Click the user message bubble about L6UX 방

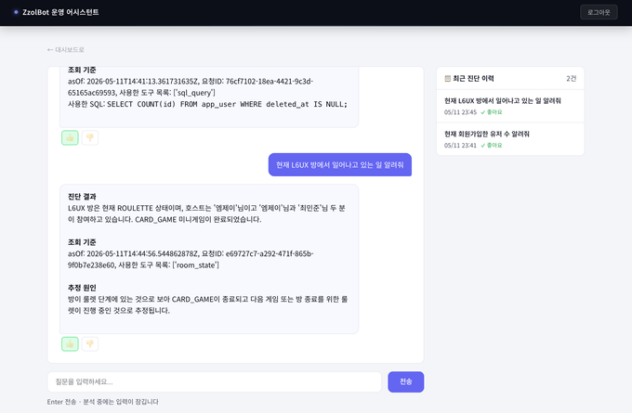(340, 164)
